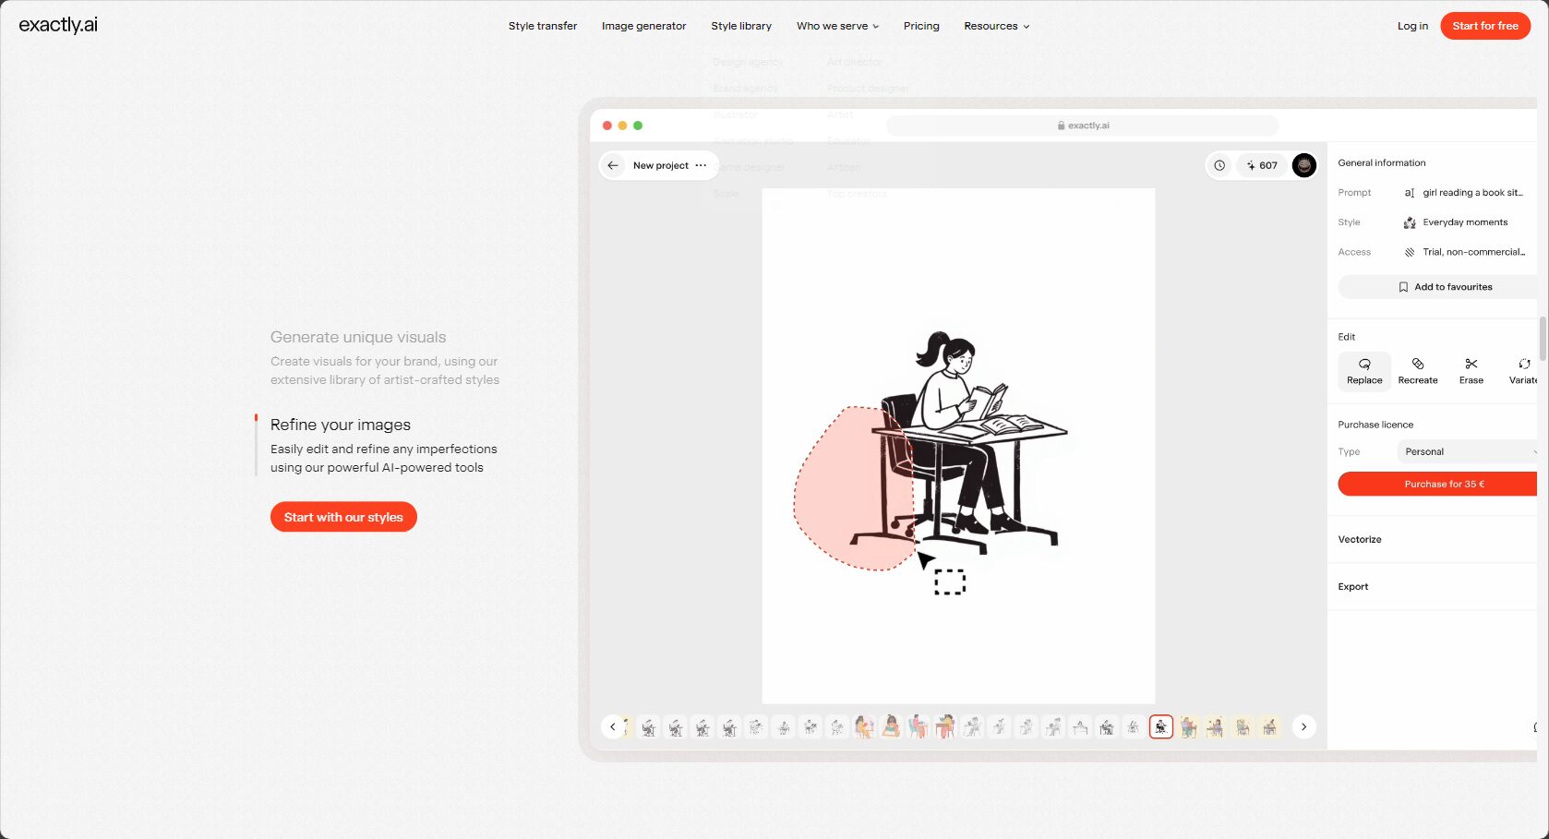Expand the Vectorize section
The width and height of the screenshot is (1549, 839).
[1360, 539]
